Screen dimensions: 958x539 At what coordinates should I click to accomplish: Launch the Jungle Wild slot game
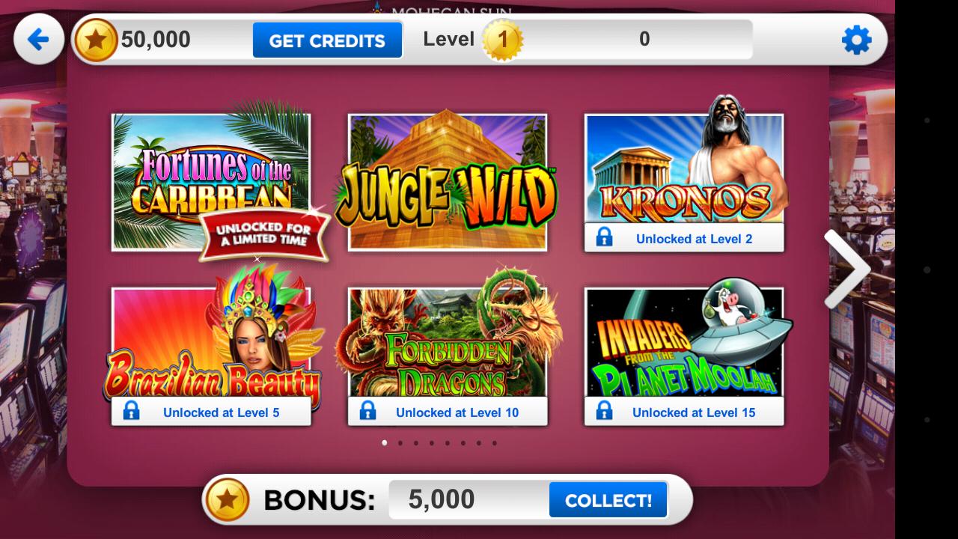[448, 182]
